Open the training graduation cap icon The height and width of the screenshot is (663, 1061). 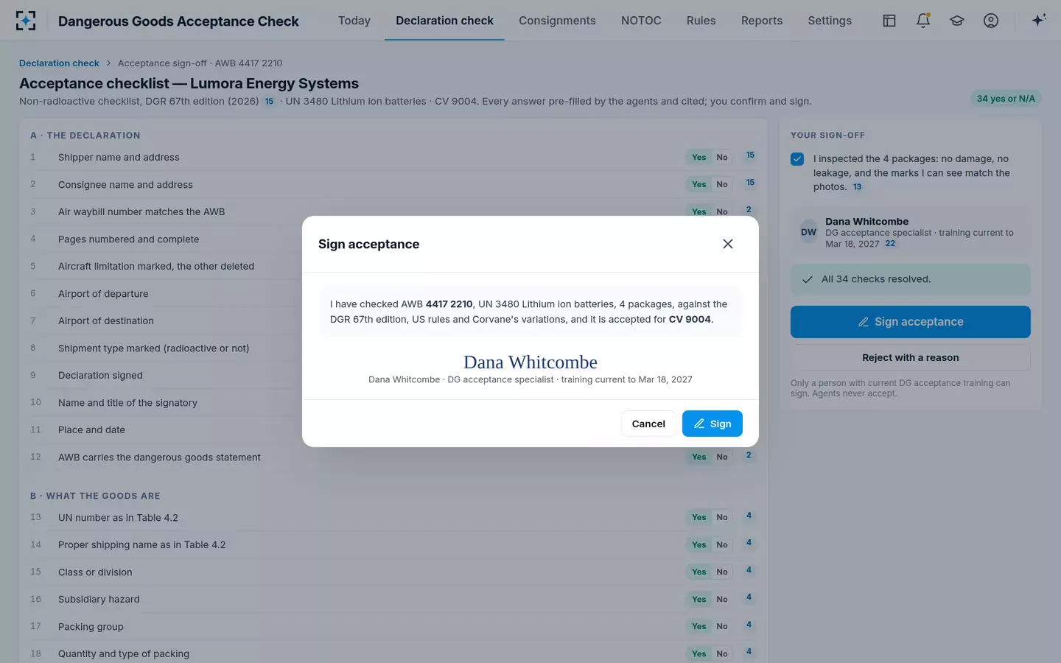(x=957, y=21)
